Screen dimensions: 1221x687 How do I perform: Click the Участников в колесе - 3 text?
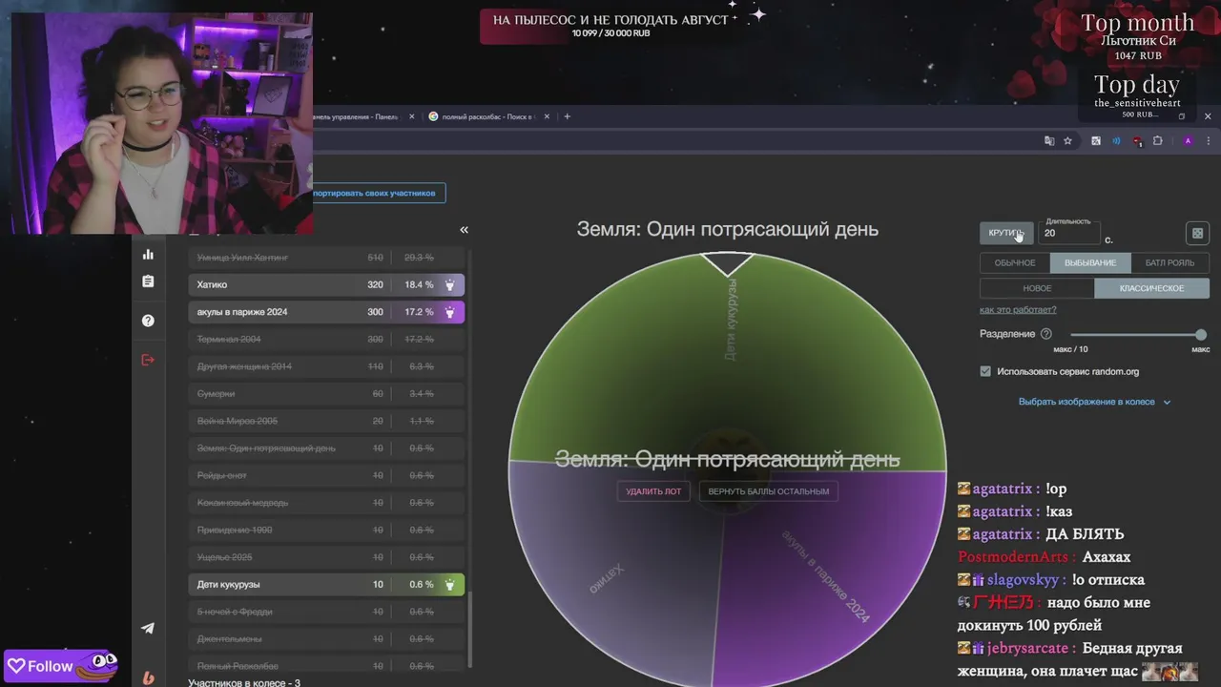(x=244, y=682)
